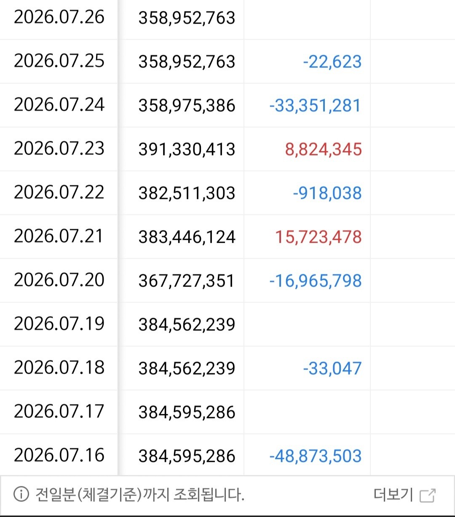Screen dimensions: 455x517
Task: Select balance 391,330,413 on 2026.07.23
Action: coord(187,150)
